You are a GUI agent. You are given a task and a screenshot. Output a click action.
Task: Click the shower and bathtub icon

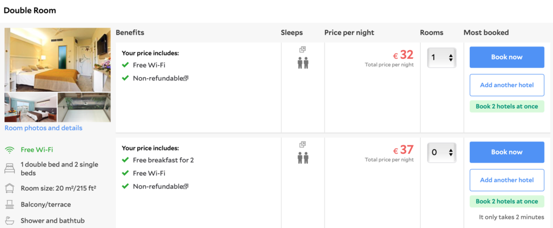click(x=10, y=221)
